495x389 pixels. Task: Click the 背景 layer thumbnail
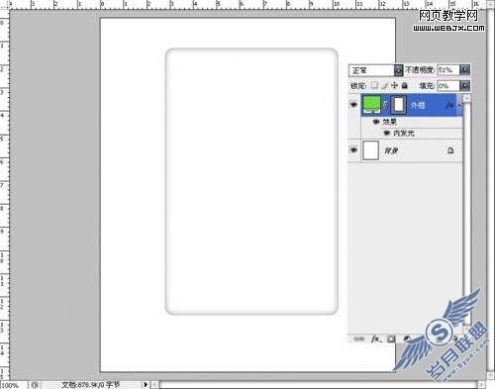pos(371,150)
